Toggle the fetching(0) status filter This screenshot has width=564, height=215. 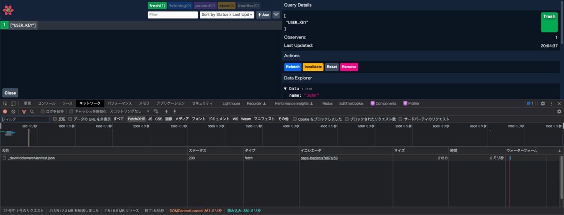point(180,6)
